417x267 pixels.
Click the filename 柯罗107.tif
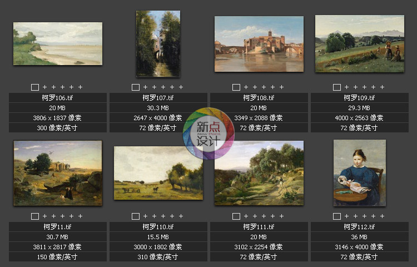[158, 98]
